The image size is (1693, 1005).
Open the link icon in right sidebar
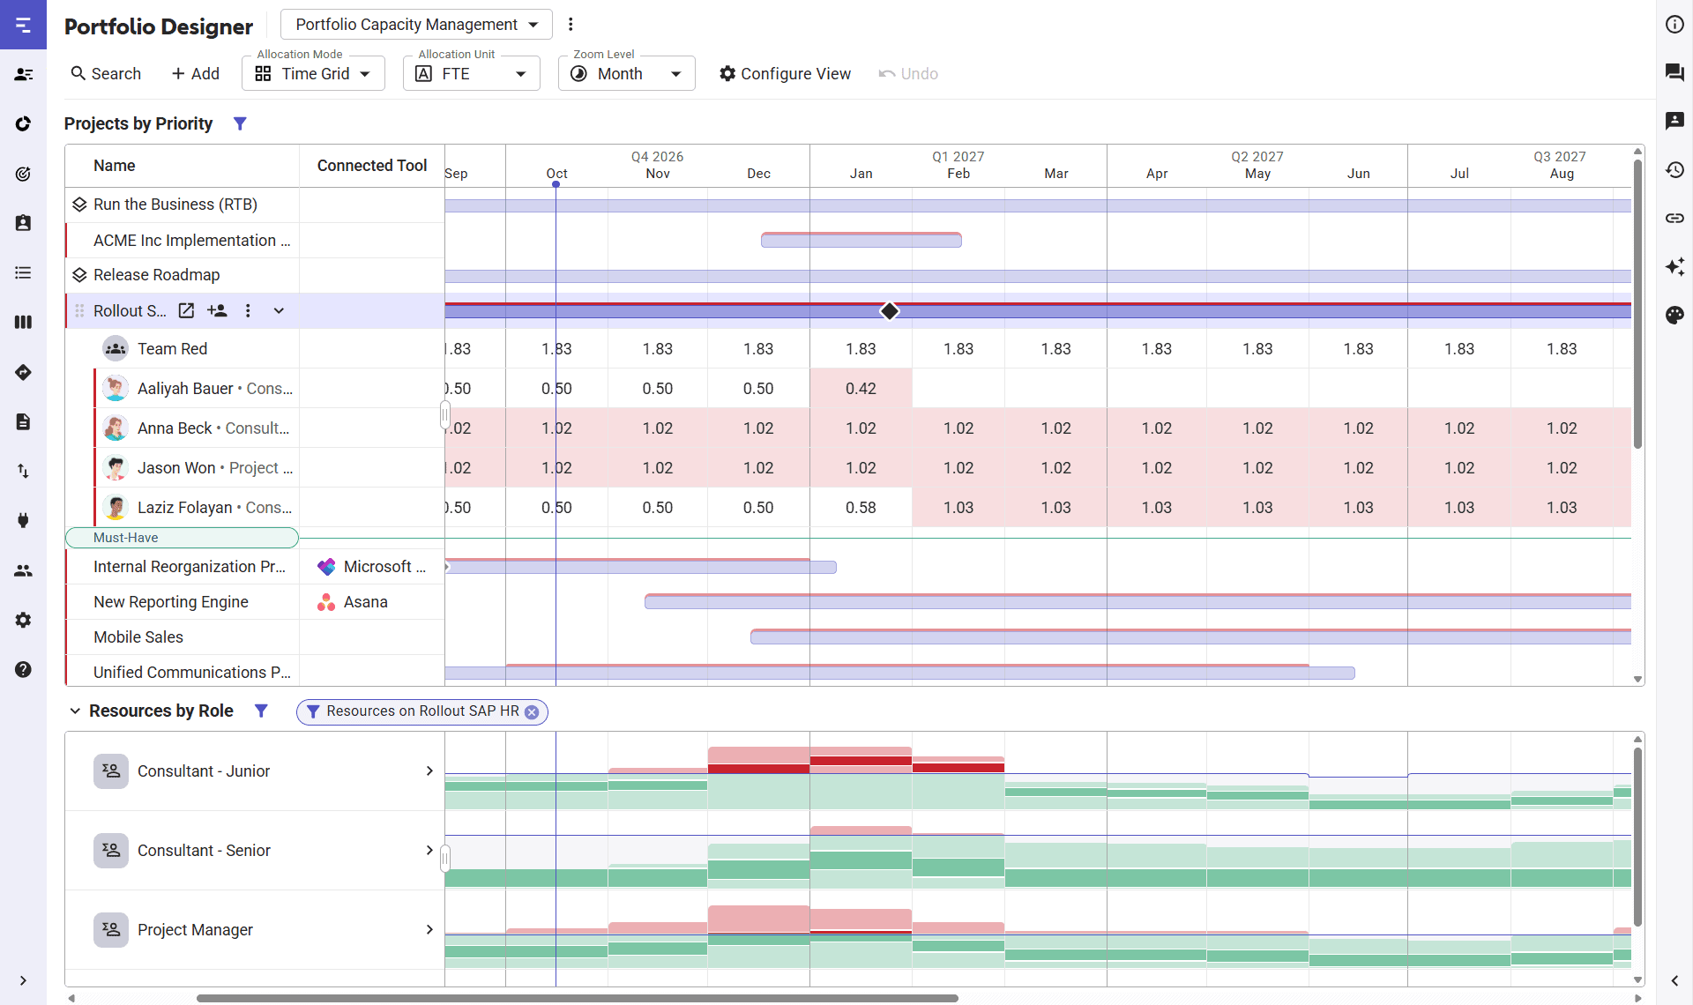[x=1674, y=218]
